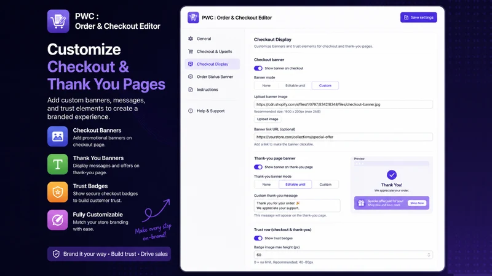Select Custom thank-you banner mode
This screenshot has width=492, height=276.
pos(325,185)
